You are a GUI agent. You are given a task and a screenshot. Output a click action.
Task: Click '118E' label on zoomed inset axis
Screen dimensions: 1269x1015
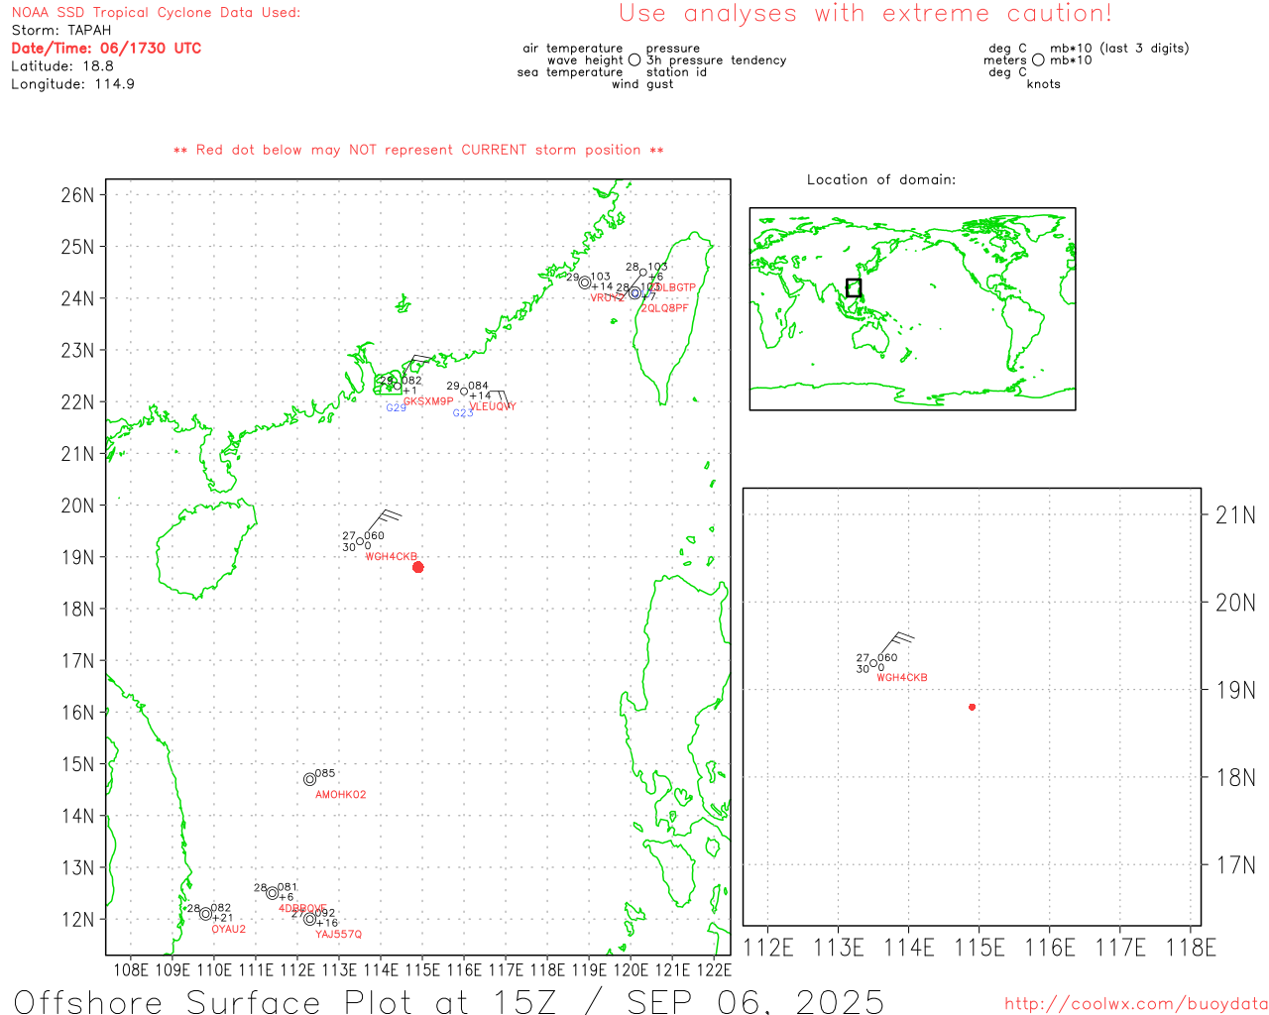(x=1191, y=948)
